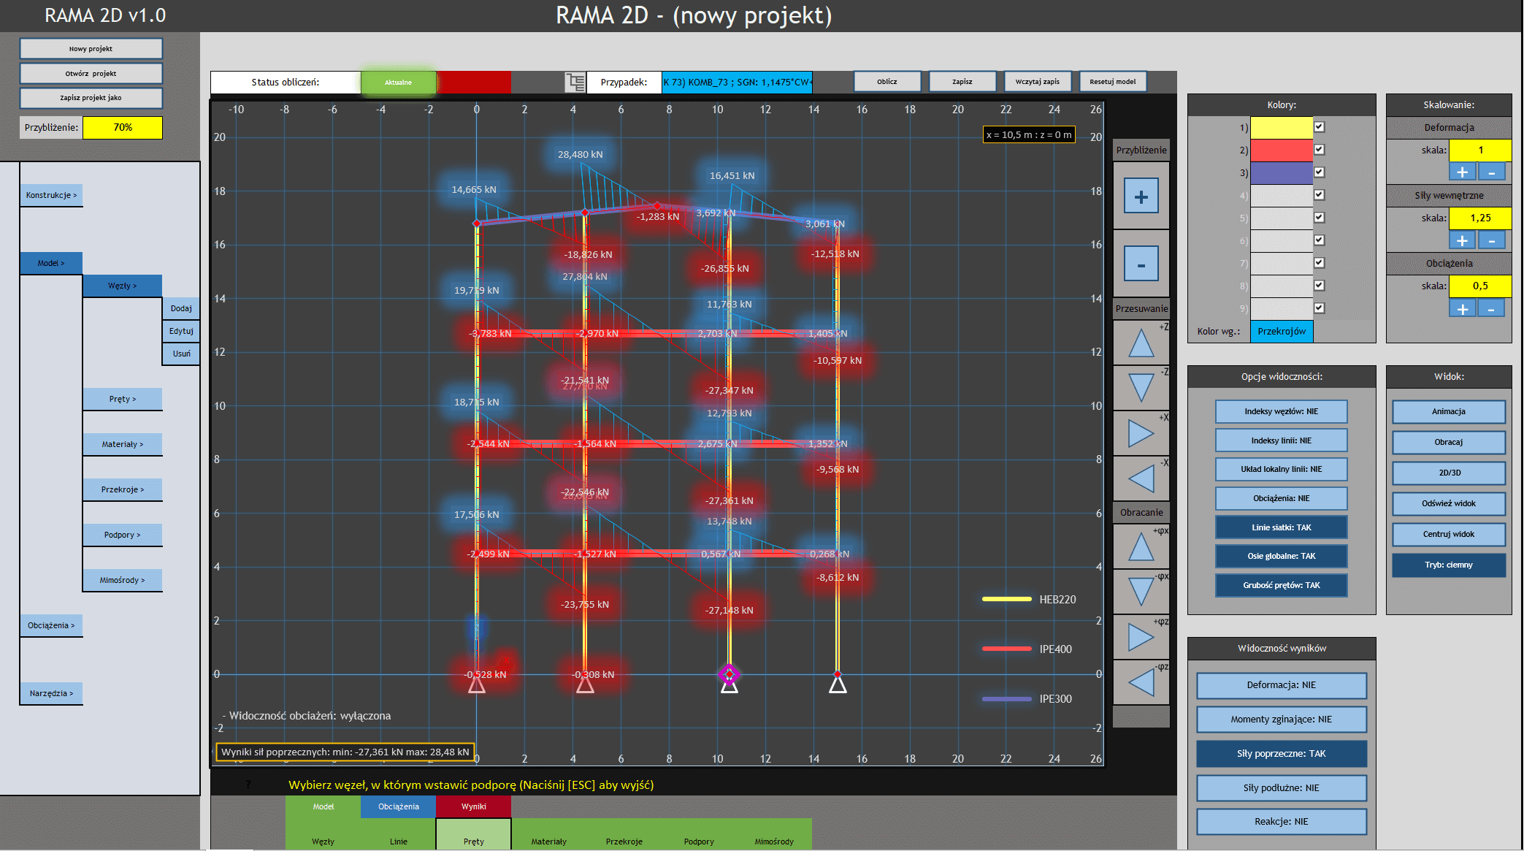Image resolution: width=1524 pixels, height=851 pixels.
Task: Uncheck the color 3 purple checkbox
Action: point(1319,172)
